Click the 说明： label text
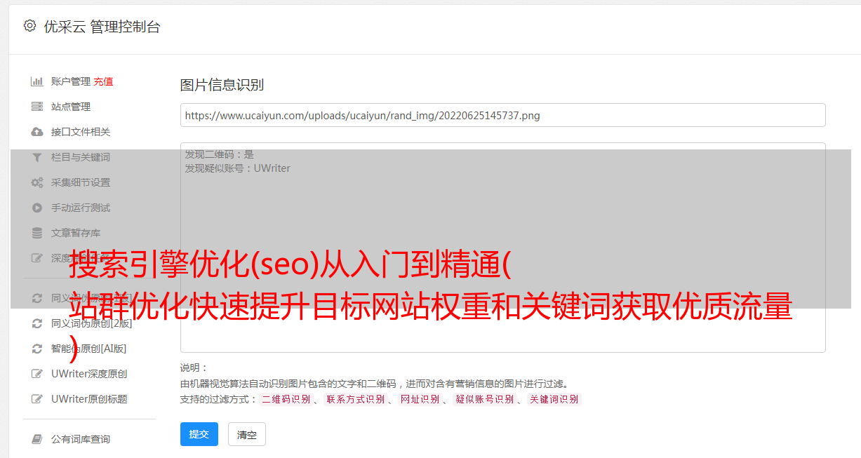Screen dimensions: 861x458 pos(194,368)
